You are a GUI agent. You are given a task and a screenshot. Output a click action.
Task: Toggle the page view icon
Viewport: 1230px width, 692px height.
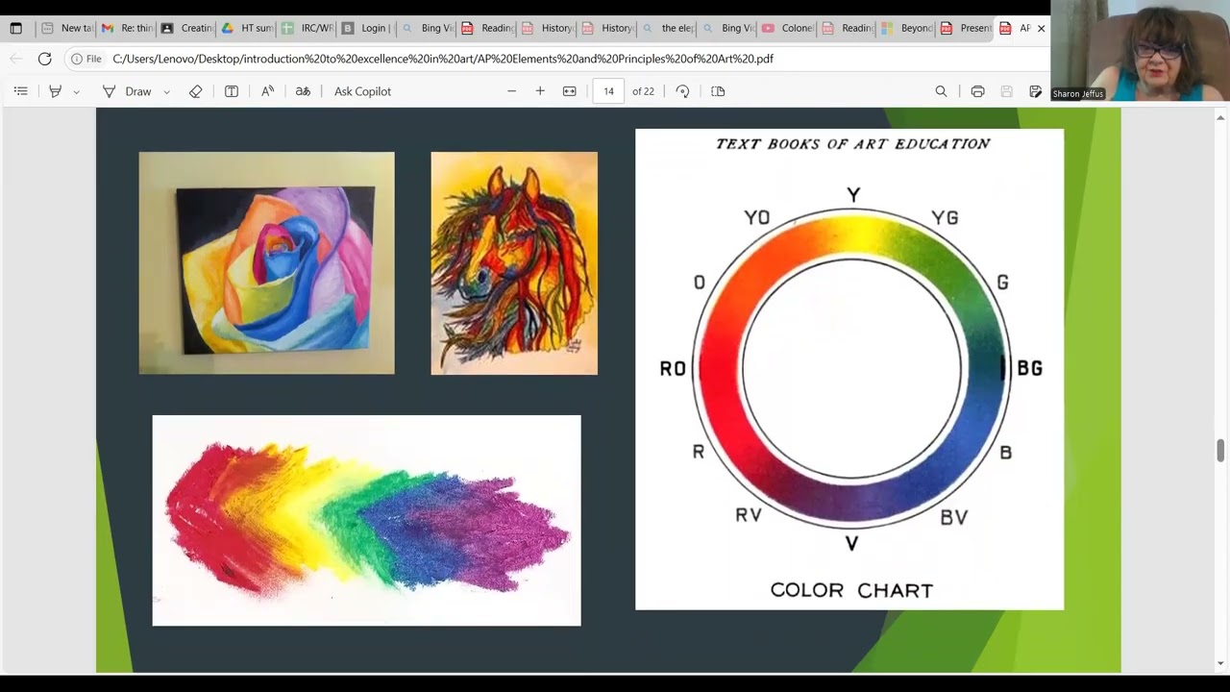[x=718, y=91]
